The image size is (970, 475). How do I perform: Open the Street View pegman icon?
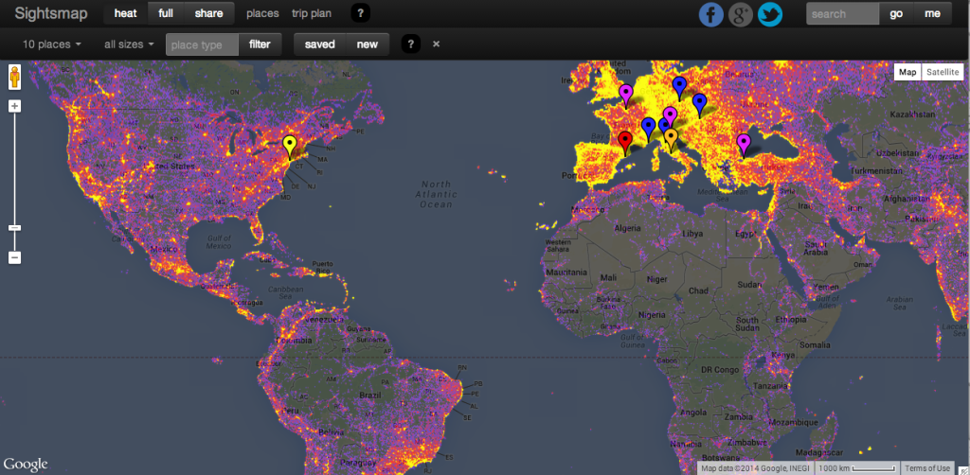[x=15, y=78]
